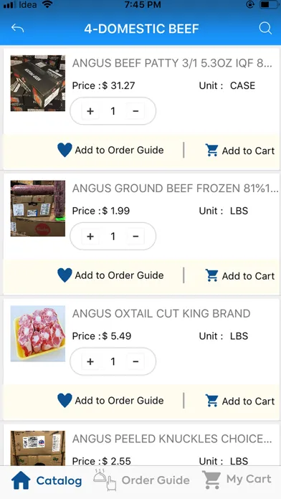Image resolution: width=281 pixels, height=499 pixels.
Task: Increase quantity of Angus Beef Patty
Action: pos(90,111)
